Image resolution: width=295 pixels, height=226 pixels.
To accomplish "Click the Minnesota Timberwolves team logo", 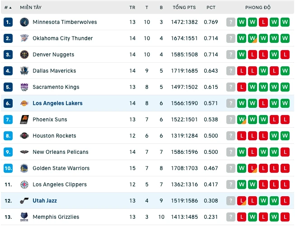I will pos(24,22).
